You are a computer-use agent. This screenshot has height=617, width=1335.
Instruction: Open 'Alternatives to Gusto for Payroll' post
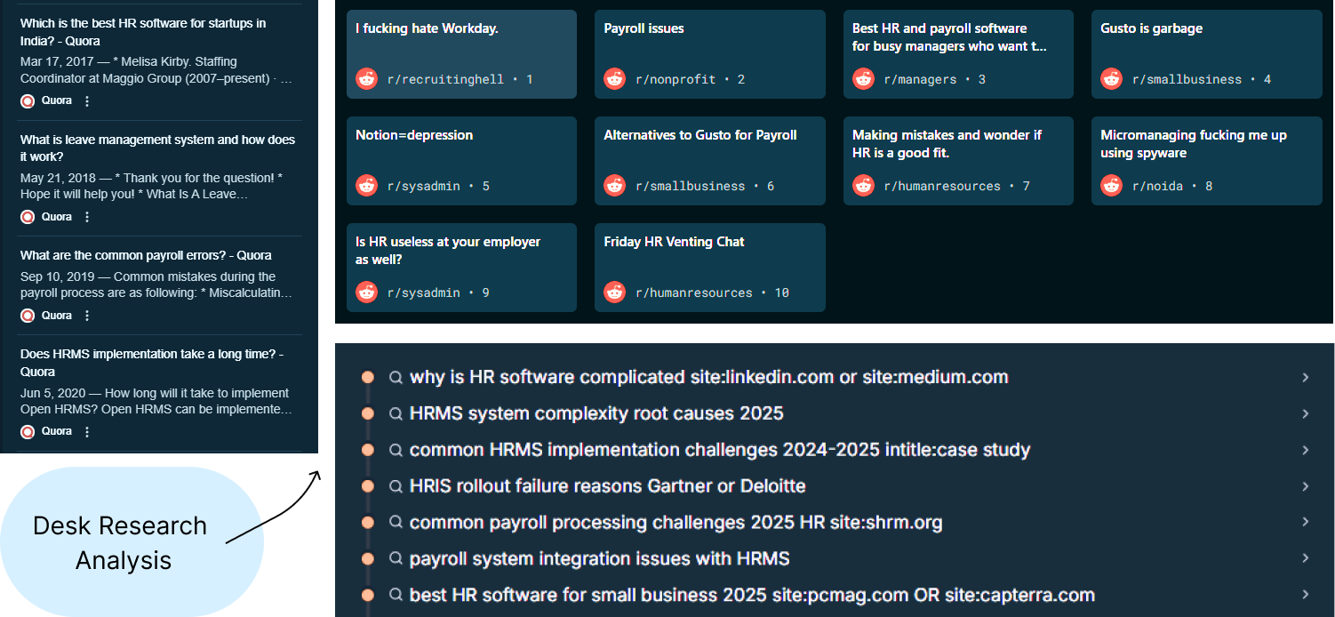tap(700, 135)
